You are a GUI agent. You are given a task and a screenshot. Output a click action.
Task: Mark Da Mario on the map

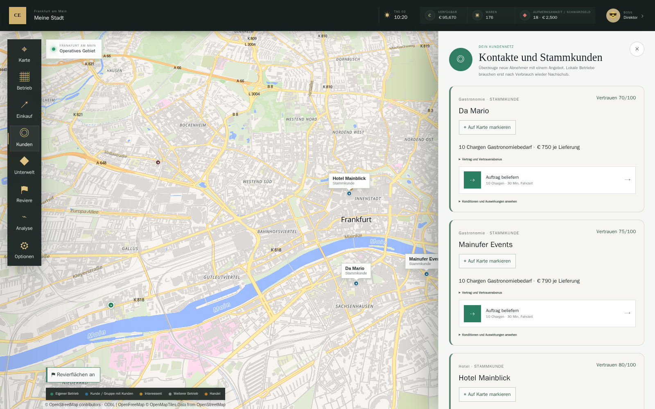(487, 127)
